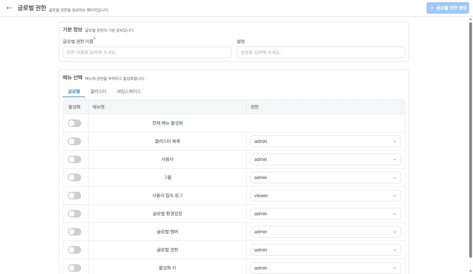The image size is (473, 274).
Task: Click the back arrow icon
Action: pyautogui.click(x=9, y=8)
